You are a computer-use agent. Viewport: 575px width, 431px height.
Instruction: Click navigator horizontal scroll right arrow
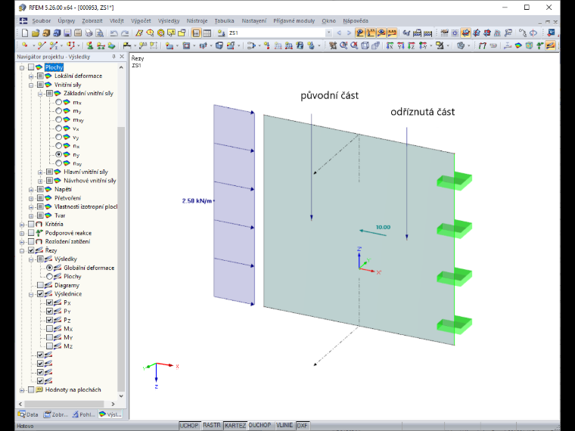pos(113,404)
